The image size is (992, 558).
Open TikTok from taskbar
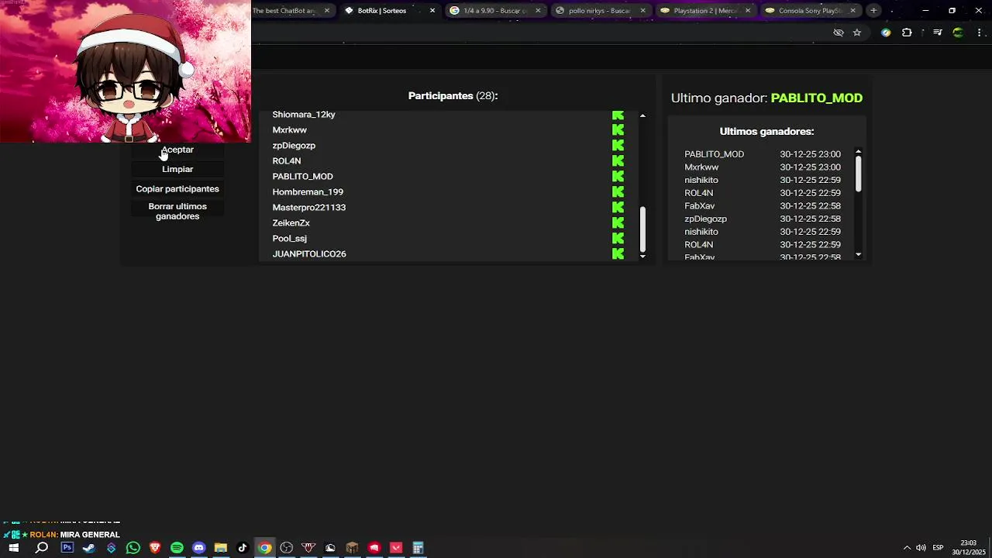[243, 548]
